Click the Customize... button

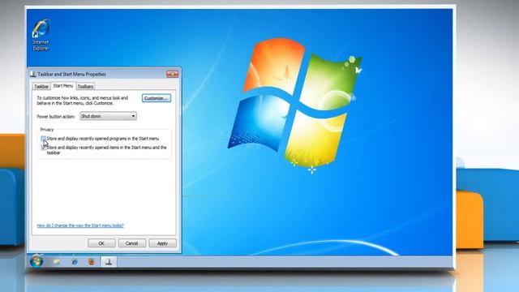click(x=157, y=98)
